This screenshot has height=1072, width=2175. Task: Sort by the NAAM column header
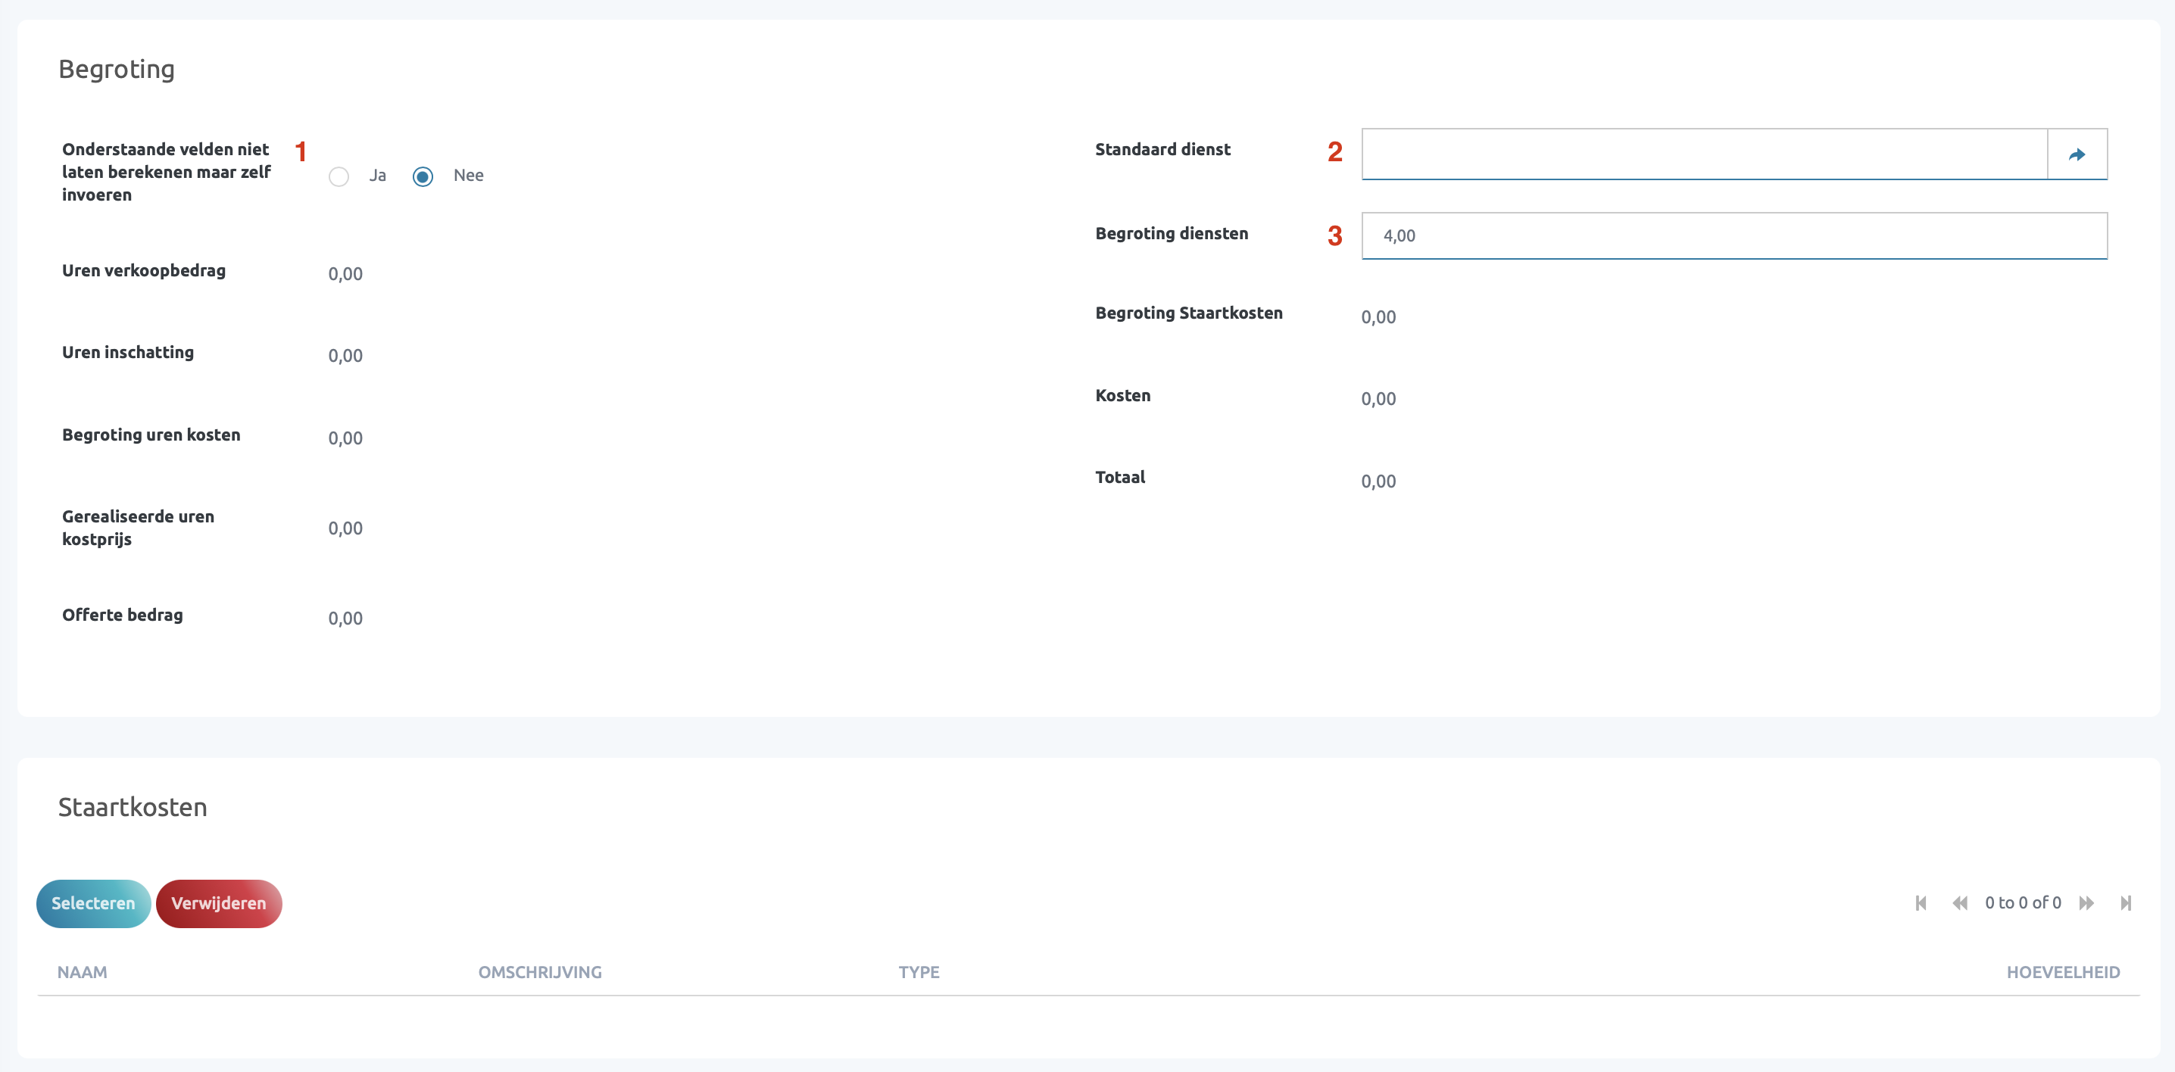[82, 972]
